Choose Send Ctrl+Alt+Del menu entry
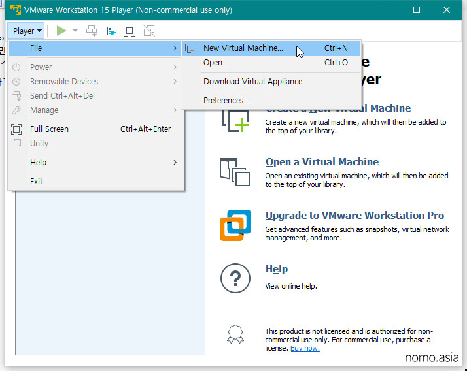The height and width of the screenshot is (371, 467). [94, 95]
